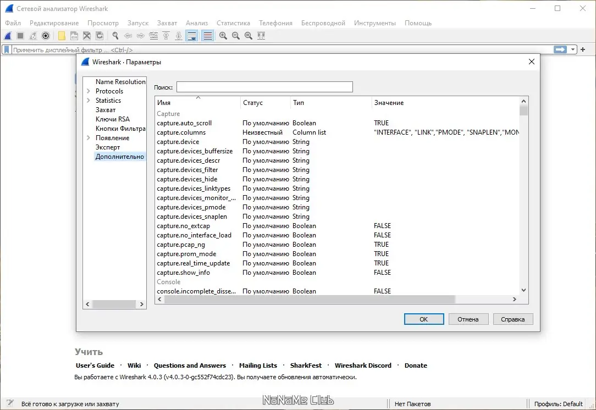
Task: Click the capture options gear icon
Action: tap(46, 36)
